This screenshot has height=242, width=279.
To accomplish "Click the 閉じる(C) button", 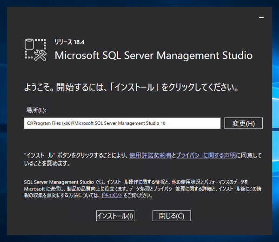I will pyautogui.click(x=172, y=216).
